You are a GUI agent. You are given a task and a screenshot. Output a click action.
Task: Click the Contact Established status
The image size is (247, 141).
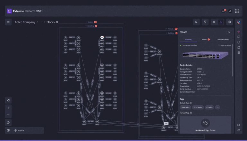click(x=188, y=46)
